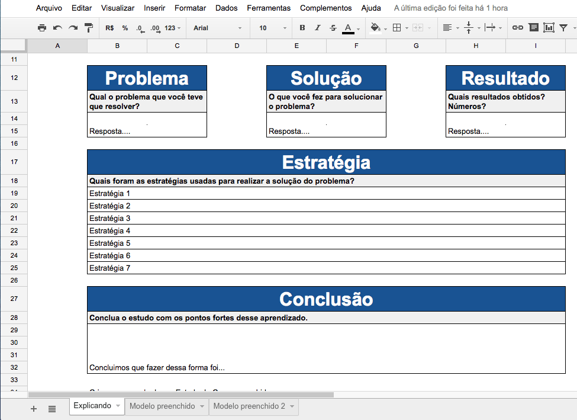The width and height of the screenshot is (577, 420).
Task: Apply currency format with R$ icon
Action: pos(109,27)
